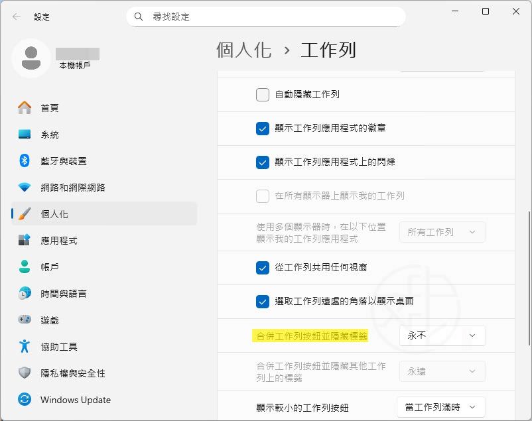Open 隱私權與安全性 settings
Image resolution: width=532 pixels, height=421 pixels.
[104, 373]
